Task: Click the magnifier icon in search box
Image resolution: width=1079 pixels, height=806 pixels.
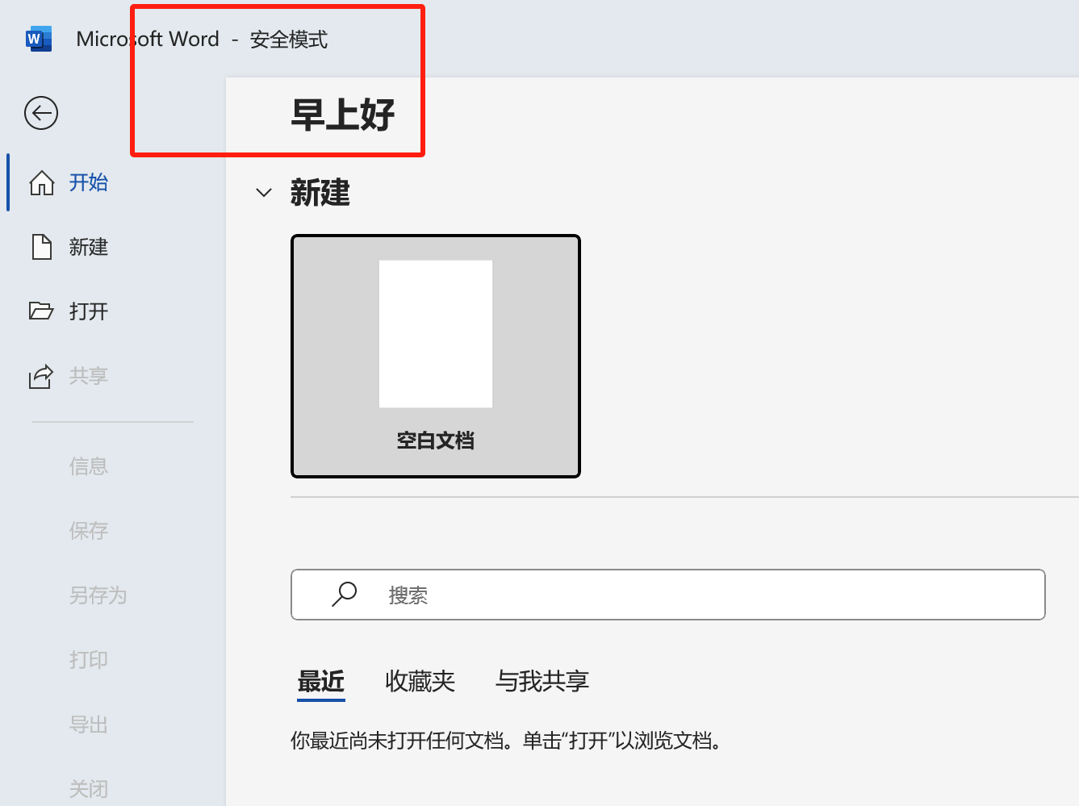Action: pos(345,594)
